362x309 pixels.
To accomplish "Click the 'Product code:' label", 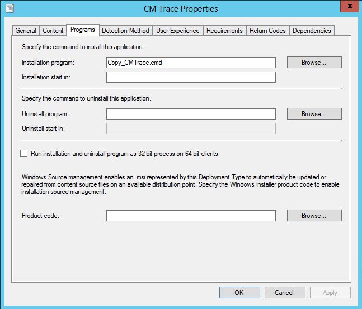I will click(40, 216).
